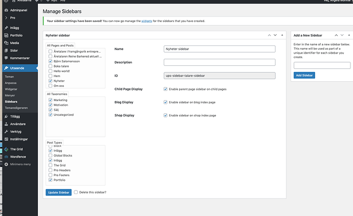Screen dimensions: 353x216
Task: Click the Add Sidebar button
Action: click(304, 75)
